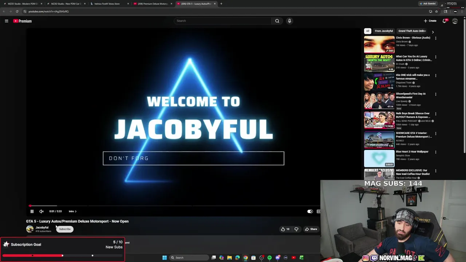Switch to Premium Deluxe Motorsport browser tab

(152, 4)
